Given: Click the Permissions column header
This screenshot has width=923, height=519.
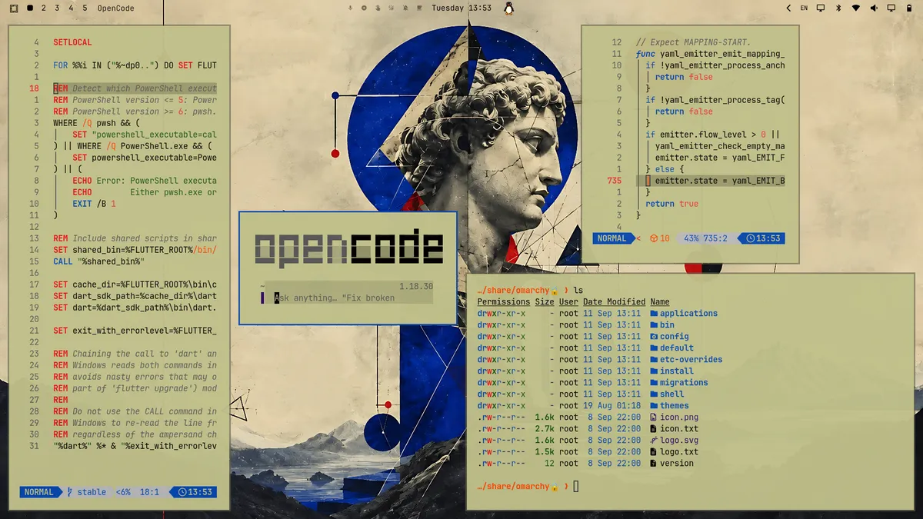Looking at the screenshot, I should [x=503, y=301].
